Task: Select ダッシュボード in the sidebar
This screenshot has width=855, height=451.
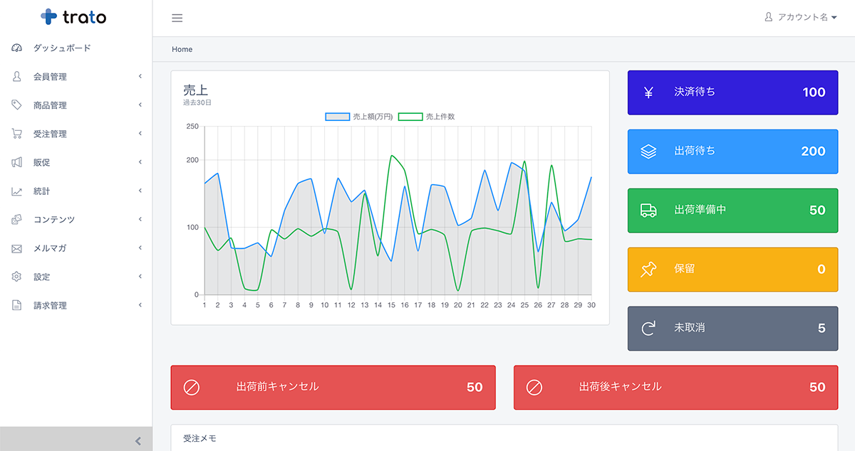Action: click(x=62, y=48)
